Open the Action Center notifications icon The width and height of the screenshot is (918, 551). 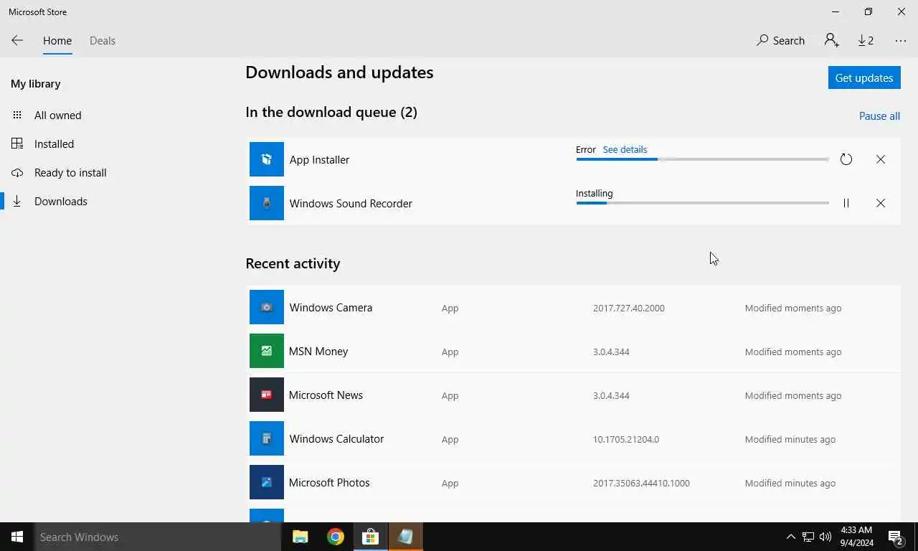tap(896, 537)
